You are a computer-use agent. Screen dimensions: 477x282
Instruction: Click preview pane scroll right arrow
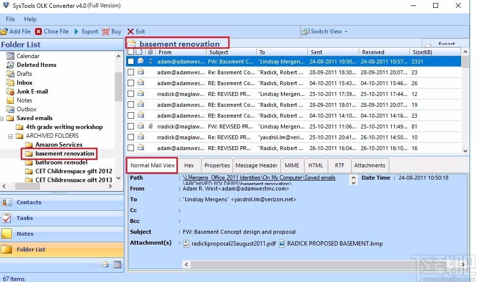pos(463,264)
